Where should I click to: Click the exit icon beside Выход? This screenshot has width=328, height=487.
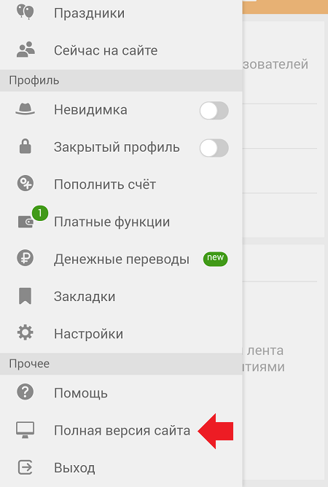tap(26, 467)
